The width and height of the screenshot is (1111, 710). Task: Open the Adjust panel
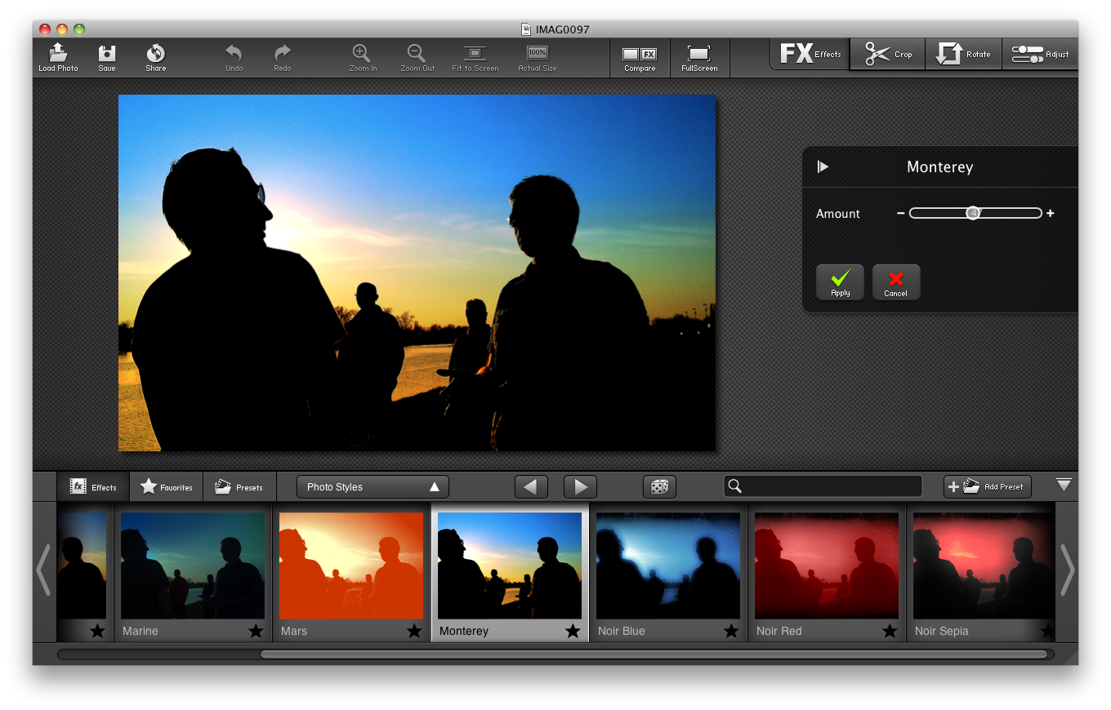click(1040, 54)
